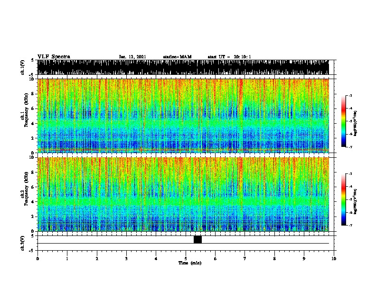
Task: Click the ch.2 color scale units label
Action: click(x=356, y=201)
